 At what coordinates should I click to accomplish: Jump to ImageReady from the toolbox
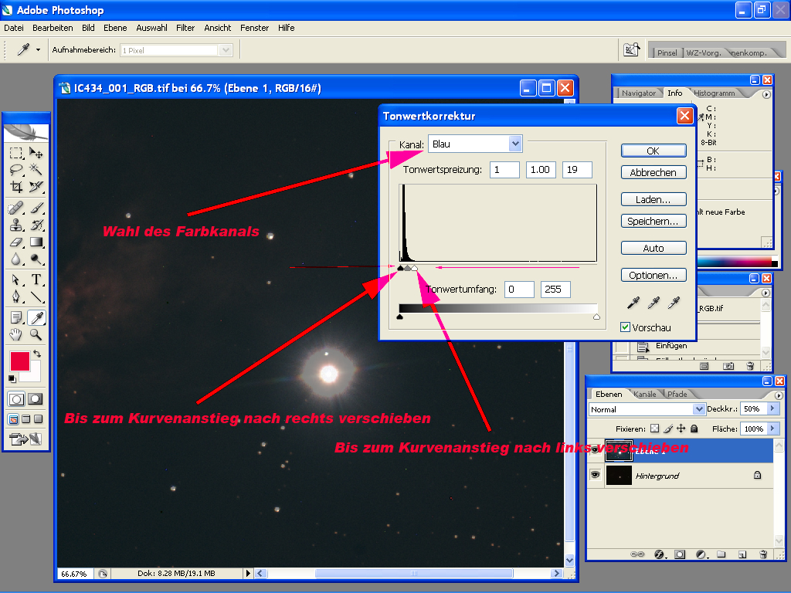pos(25,439)
